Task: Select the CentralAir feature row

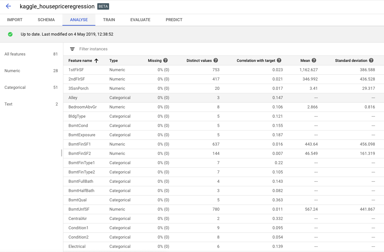Action: [224, 219]
